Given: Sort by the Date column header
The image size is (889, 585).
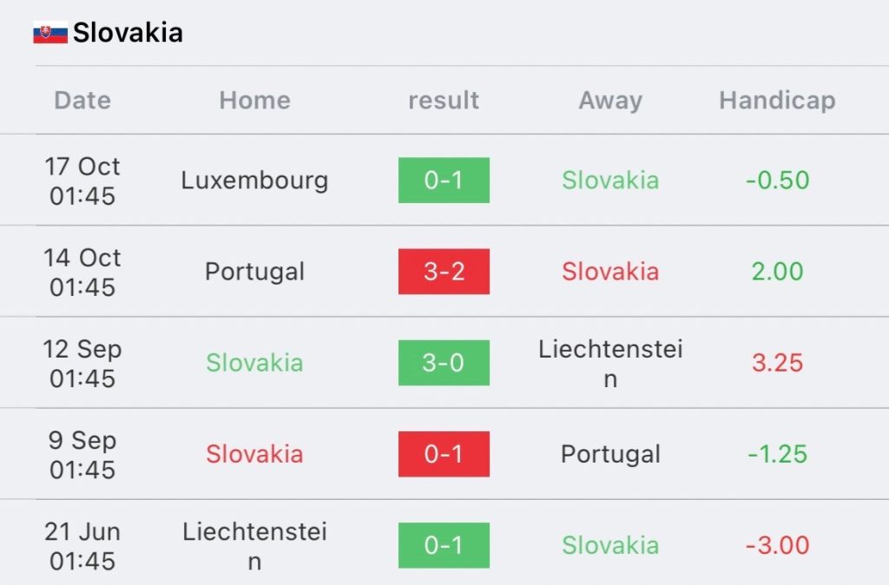Looking at the screenshot, I should (x=82, y=101).
